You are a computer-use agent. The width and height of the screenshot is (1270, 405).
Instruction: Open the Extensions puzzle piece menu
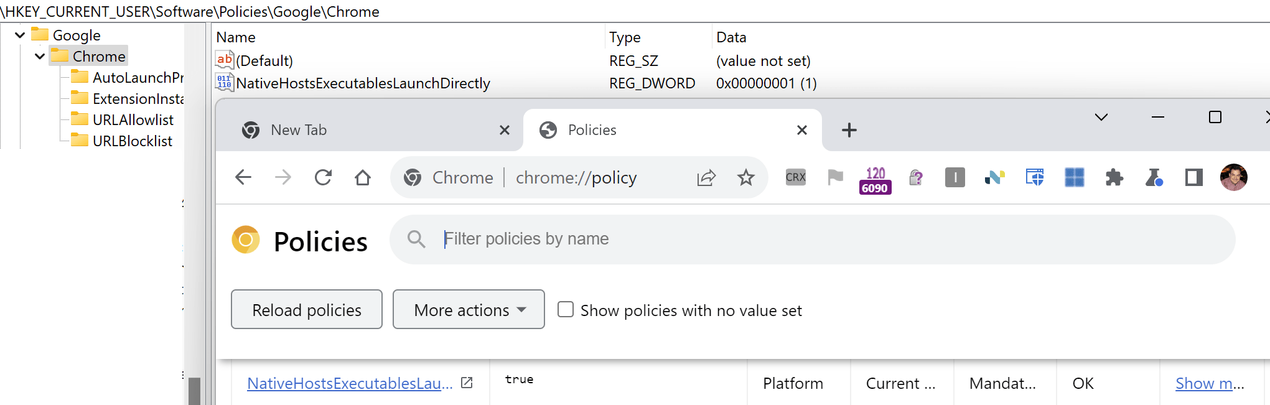[x=1114, y=178]
